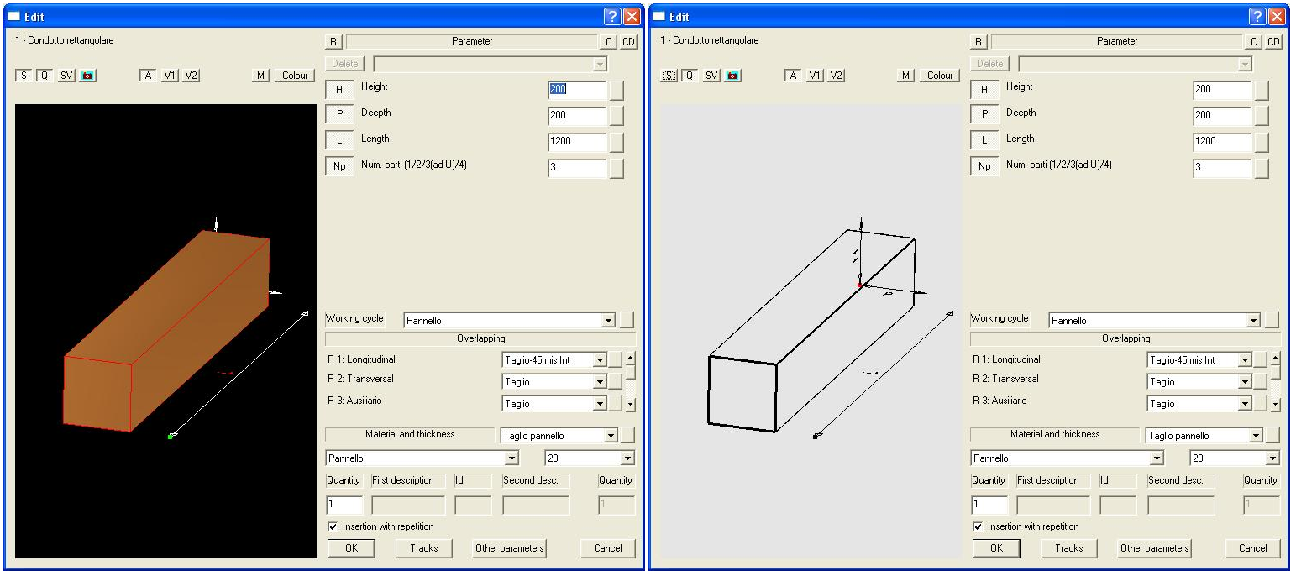Click Material and thickness header, grey-preview window

click(1055, 434)
